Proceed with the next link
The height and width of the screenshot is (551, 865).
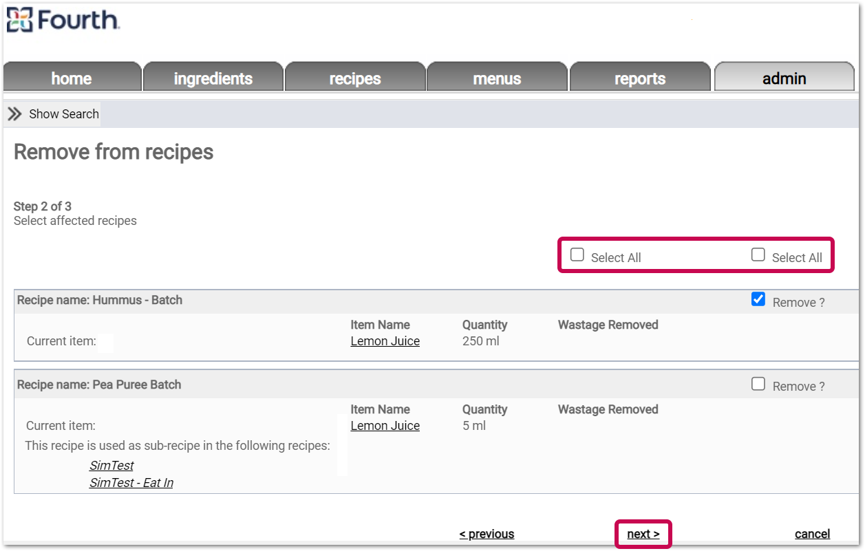643,534
